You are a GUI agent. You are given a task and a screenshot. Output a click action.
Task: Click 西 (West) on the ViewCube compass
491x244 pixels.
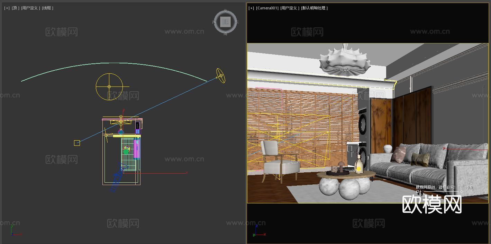(x=214, y=22)
